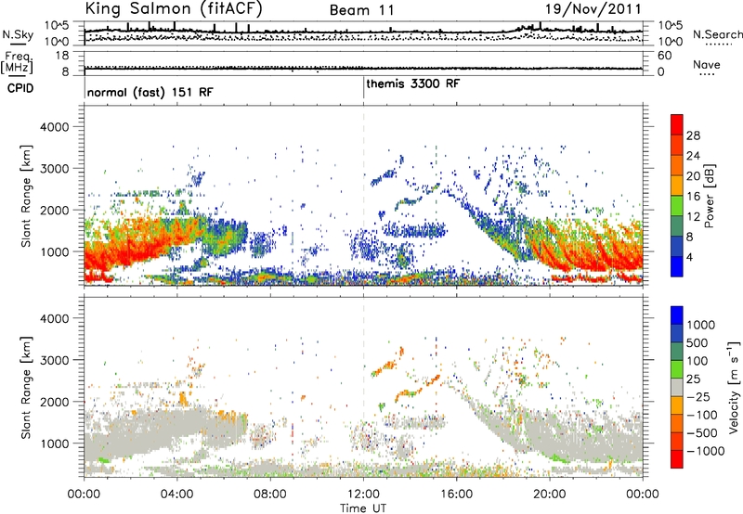Select the Freq. [MHz] axis label
The width and height of the screenshot is (743, 514).
[19, 62]
